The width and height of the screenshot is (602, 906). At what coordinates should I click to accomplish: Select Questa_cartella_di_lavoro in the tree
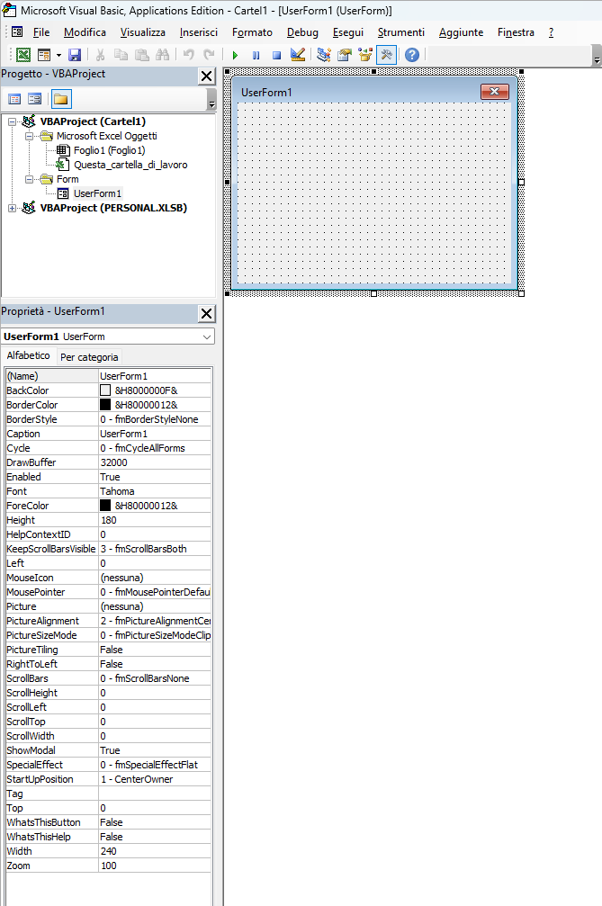point(130,165)
